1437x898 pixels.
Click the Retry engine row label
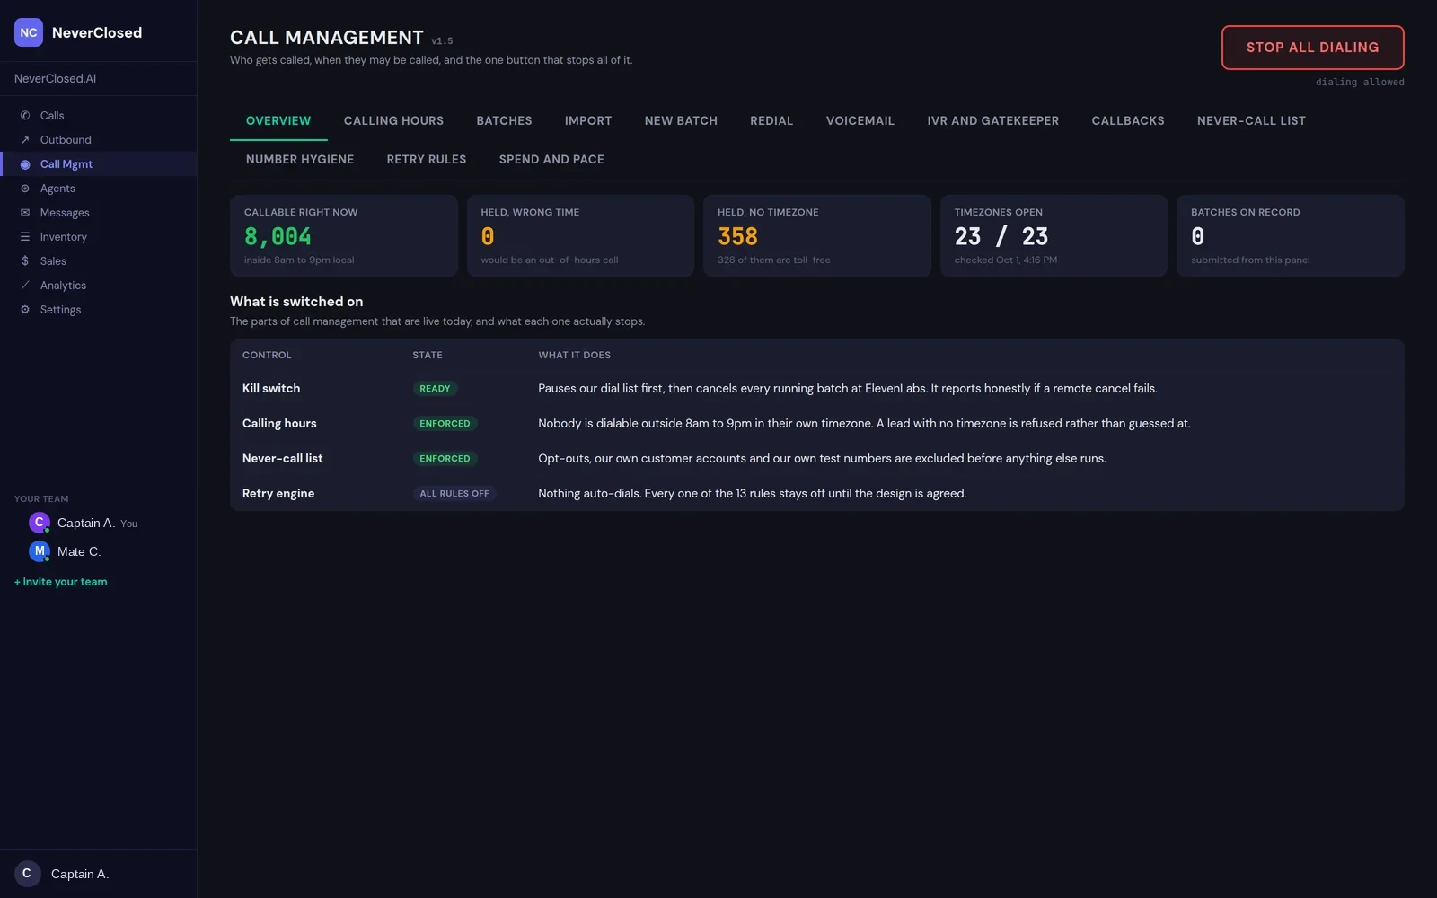(278, 494)
